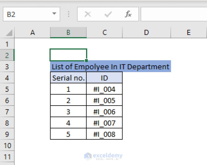Viewport: 207px width, 165px height.
Task: Select column D header
Action: tap(146, 32)
